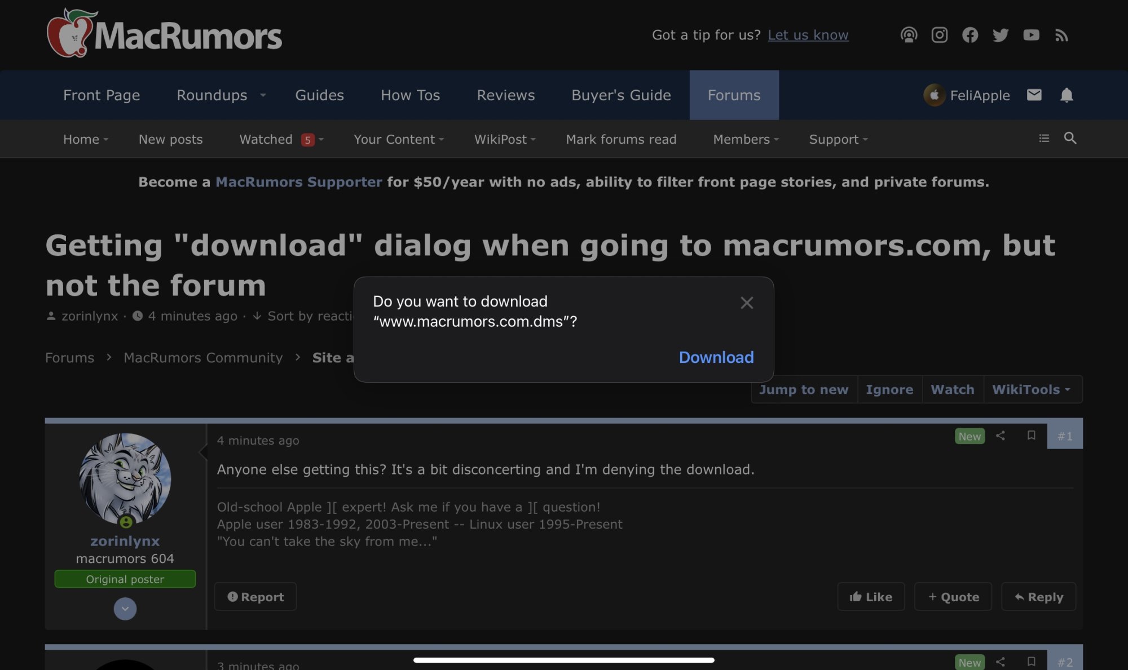Click the zorinlynx username under avatar

[125, 541]
